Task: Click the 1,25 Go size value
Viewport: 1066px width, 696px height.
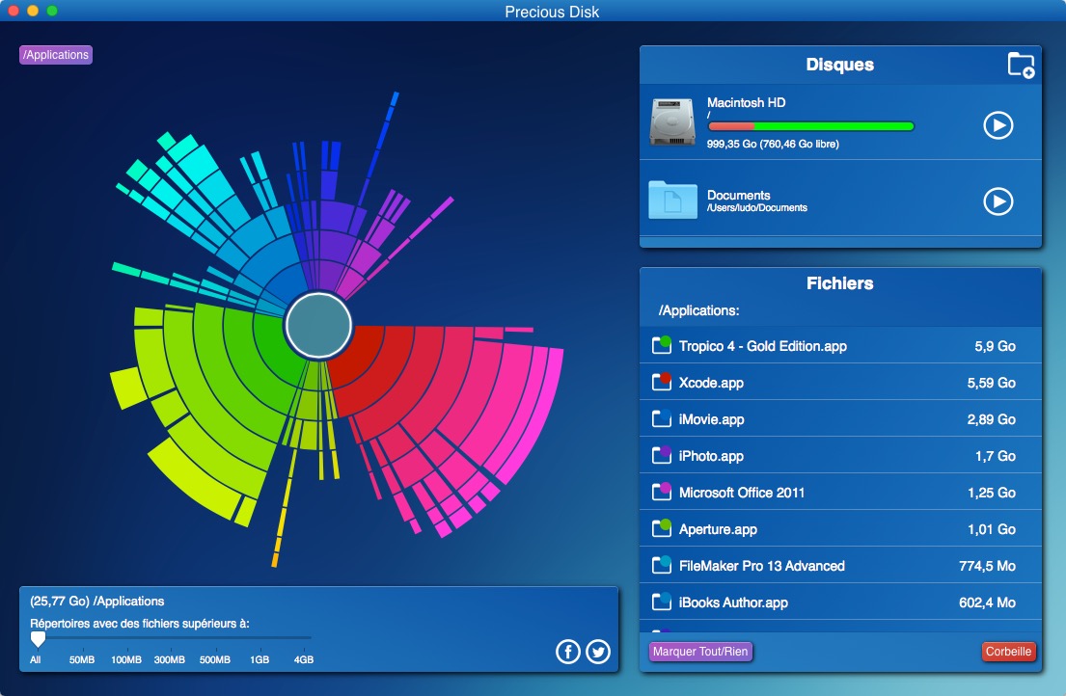Action: point(992,493)
